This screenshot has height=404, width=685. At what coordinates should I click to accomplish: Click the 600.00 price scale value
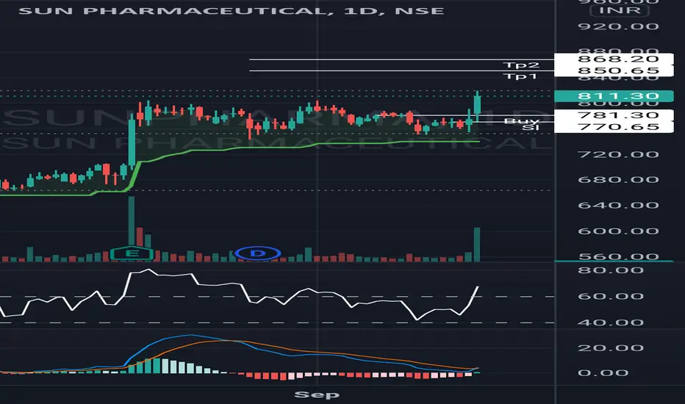(618, 231)
